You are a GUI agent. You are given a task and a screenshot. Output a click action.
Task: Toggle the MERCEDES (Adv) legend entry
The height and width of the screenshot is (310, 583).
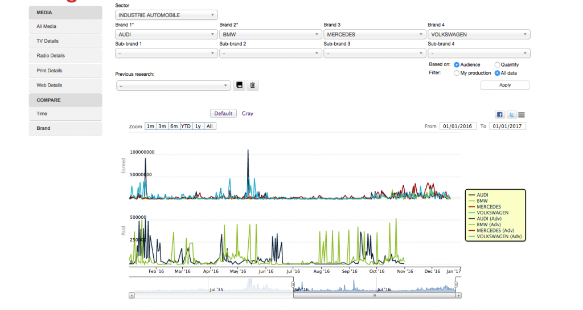tap(491, 231)
